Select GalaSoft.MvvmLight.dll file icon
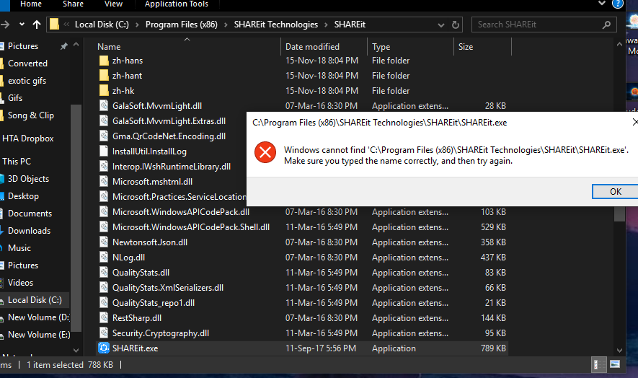The width and height of the screenshot is (638, 378). (104, 106)
